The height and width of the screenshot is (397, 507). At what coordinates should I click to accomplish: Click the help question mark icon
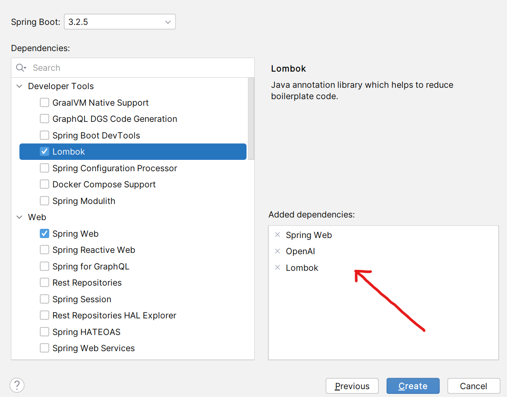17,385
